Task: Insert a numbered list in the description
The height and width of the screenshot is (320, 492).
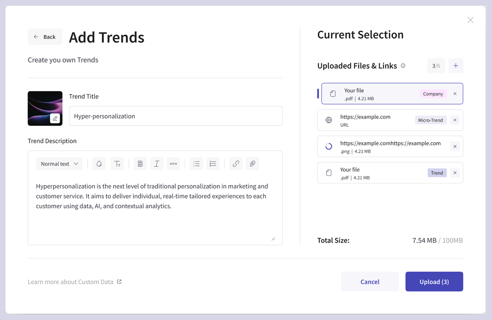Action: pos(213,163)
